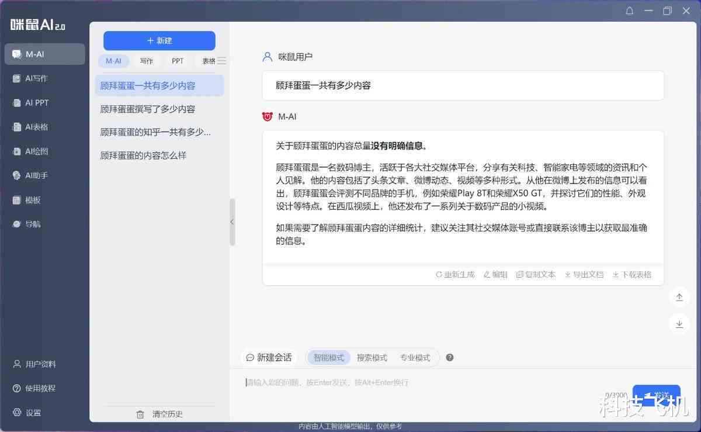Collapse the history panel with arrow handle
This screenshot has width=701, height=432.
232,222
